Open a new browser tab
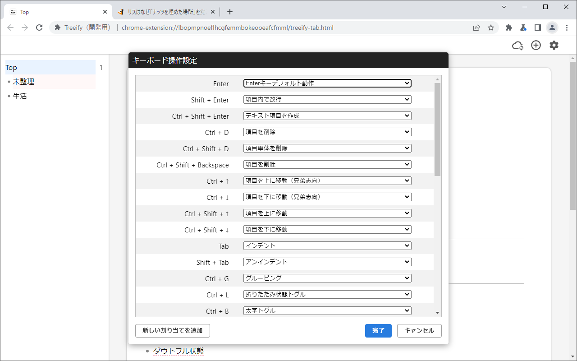The width and height of the screenshot is (577, 361). click(x=230, y=12)
